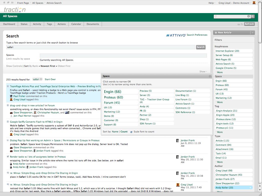
Task: Open the Greg Lloyd – Demo Account menu
Action: 235,3
